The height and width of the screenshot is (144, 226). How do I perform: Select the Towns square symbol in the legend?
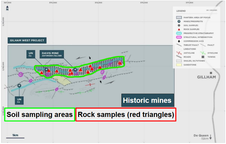click(x=202, y=57)
